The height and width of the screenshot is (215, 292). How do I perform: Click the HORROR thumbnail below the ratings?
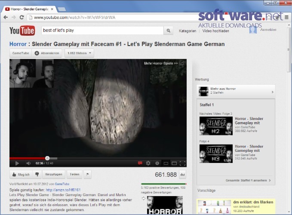click(x=165, y=205)
